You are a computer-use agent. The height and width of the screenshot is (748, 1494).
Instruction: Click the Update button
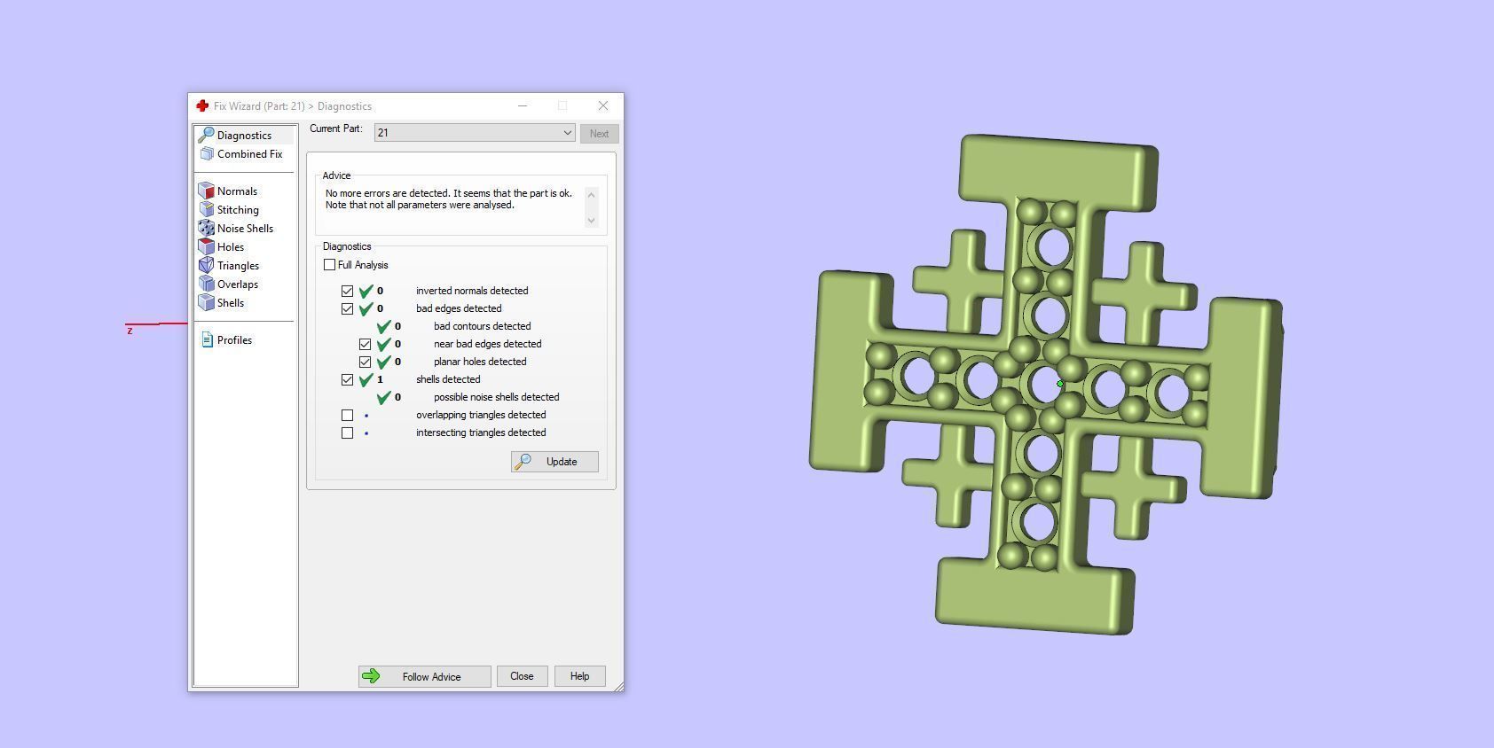[x=554, y=462]
